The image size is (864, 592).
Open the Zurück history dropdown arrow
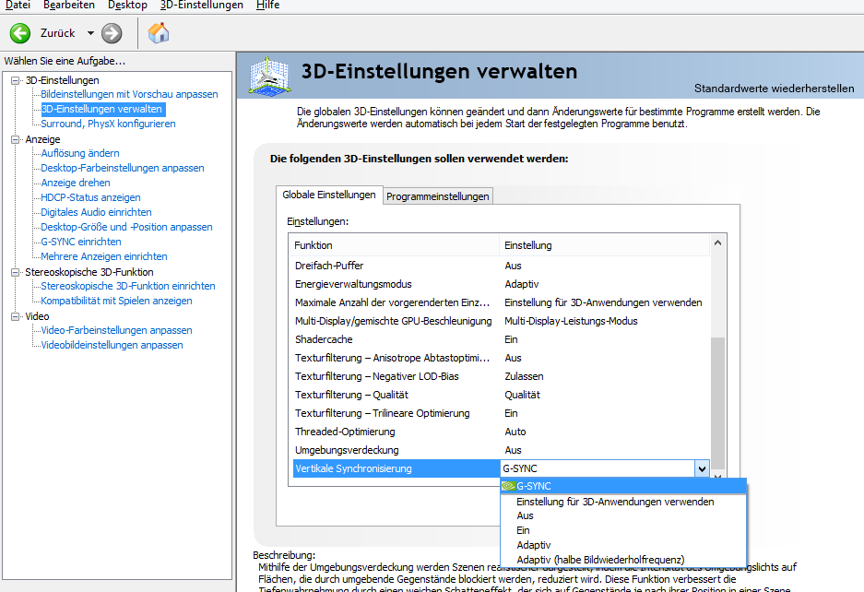[90, 33]
